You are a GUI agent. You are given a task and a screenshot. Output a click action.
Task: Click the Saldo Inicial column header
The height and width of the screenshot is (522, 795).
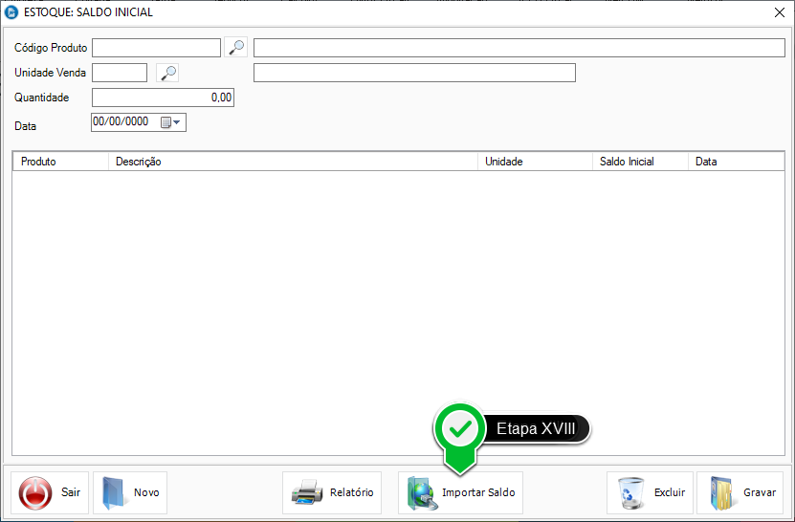[x=640, y=162]
